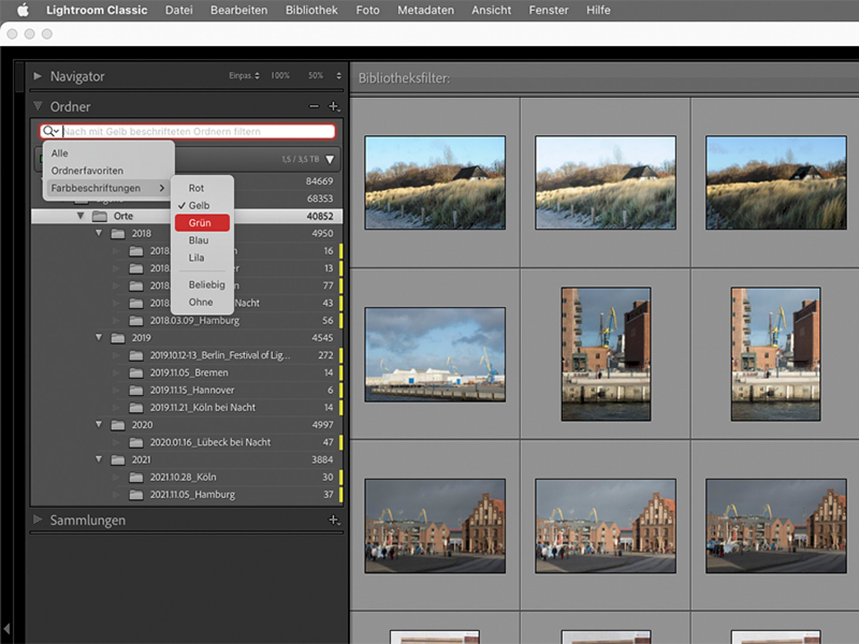Viewport: 859px width, 644px height.
Task: Open the folder search filter magnifier dropdown
Action: 51,131
